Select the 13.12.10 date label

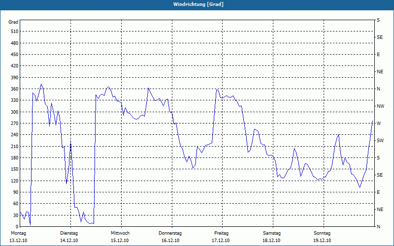click(18, 241)
